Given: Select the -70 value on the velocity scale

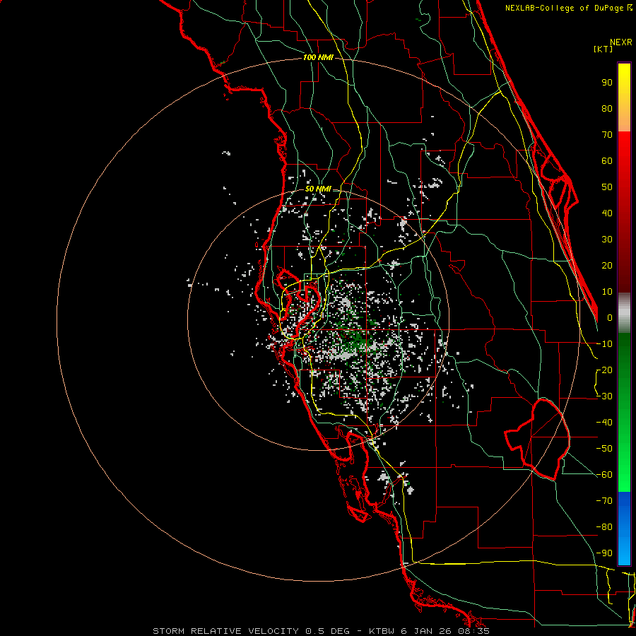Looking at the screenshot, I should [x=604, y=501].
